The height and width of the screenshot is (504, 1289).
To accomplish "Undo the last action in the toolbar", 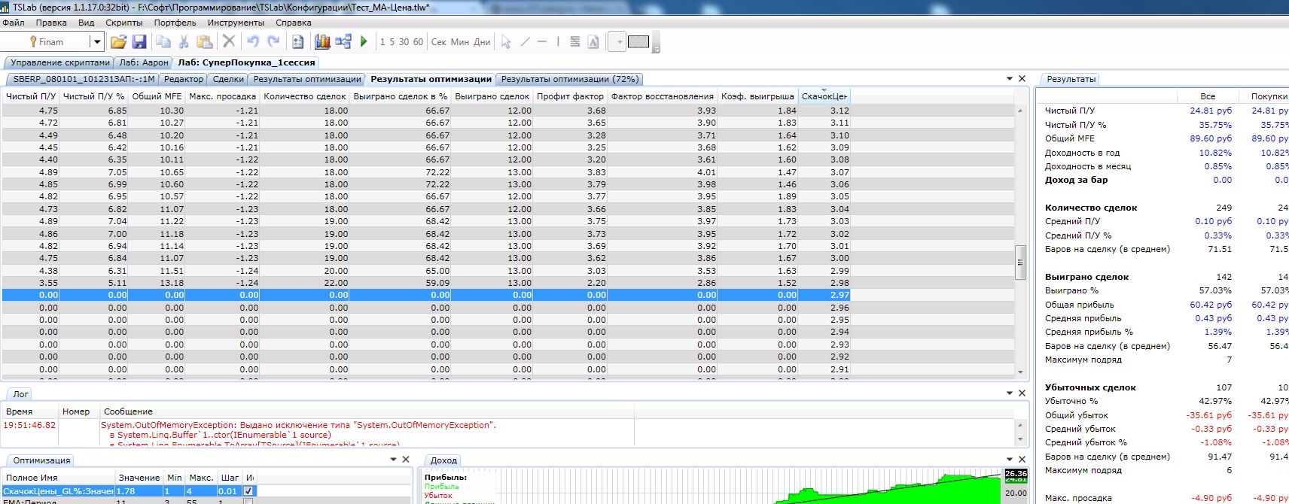I will point(253,42).
